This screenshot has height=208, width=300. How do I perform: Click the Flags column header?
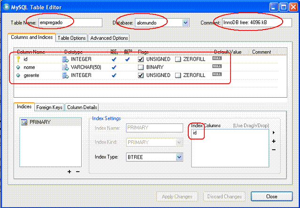coord(143,52)
